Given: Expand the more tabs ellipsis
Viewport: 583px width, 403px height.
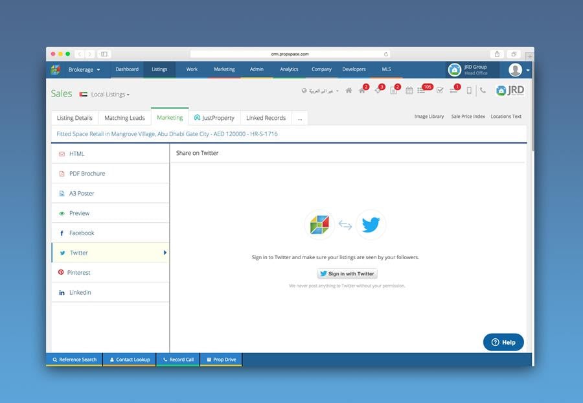Looking at the screenshot, I should point(300,118).
